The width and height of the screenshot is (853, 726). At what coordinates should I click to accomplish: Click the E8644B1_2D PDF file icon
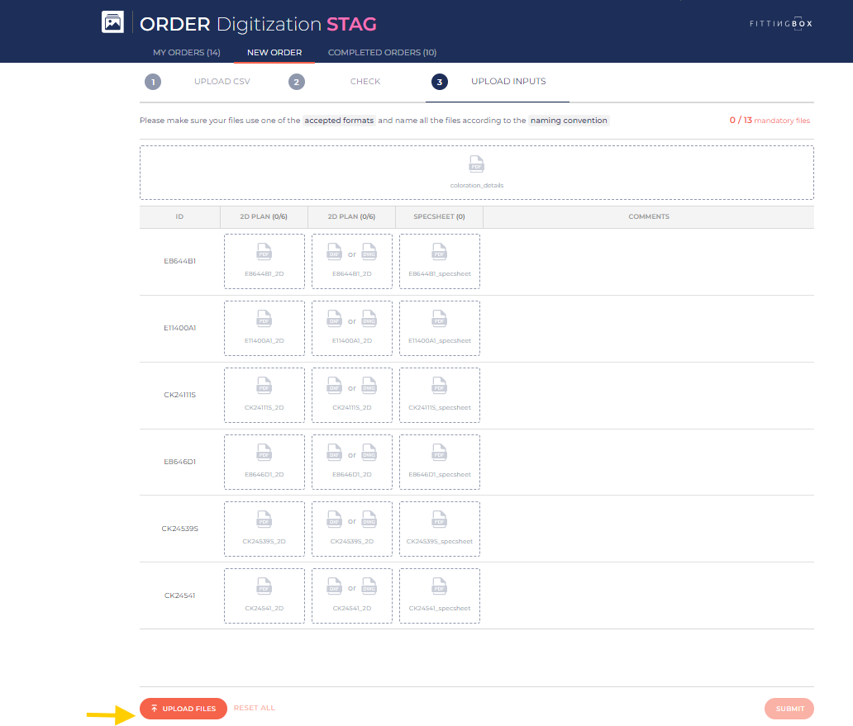coord(264,252)
